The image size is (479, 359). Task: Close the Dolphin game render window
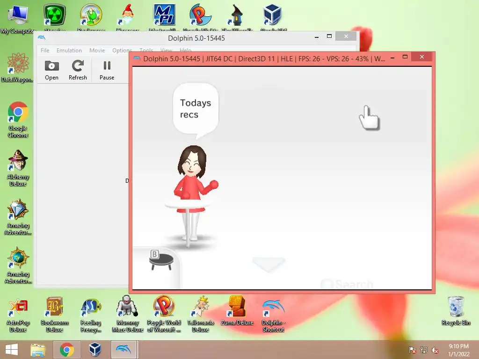click(x=422, y=57)
